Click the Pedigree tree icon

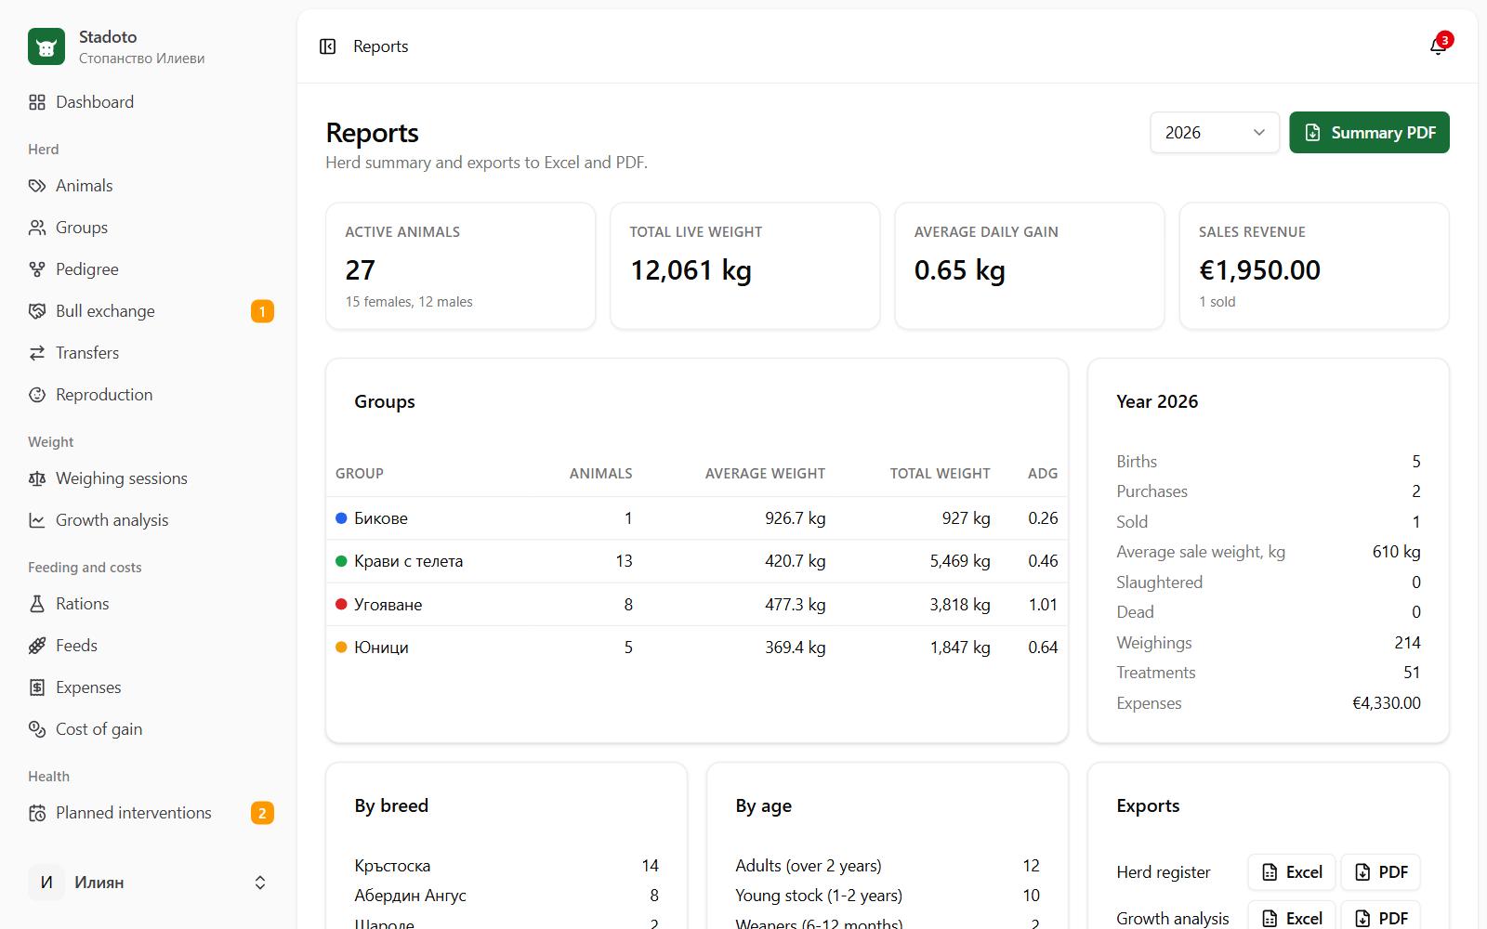(37, 269)
